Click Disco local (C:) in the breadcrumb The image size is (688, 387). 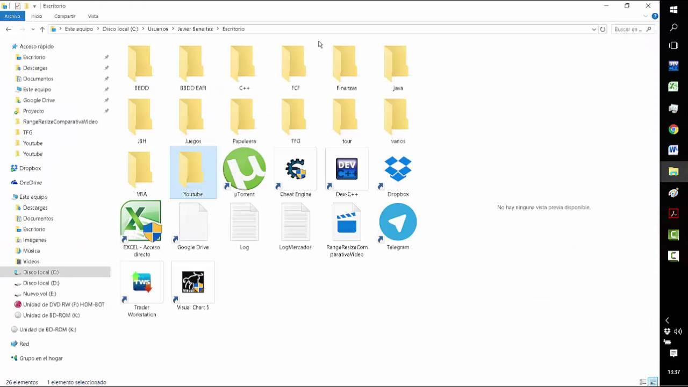[120, 29]
